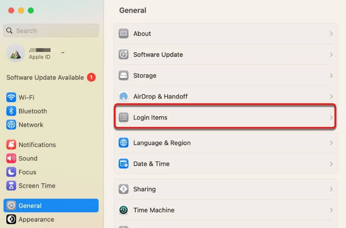Click the Software Update label in list
The height and width of the screenshot is (228, 346).
pyautogui.click(x=158, y=54)
